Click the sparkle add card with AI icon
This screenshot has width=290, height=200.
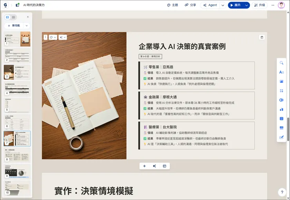pyautogui.click(x=154, y=166)
